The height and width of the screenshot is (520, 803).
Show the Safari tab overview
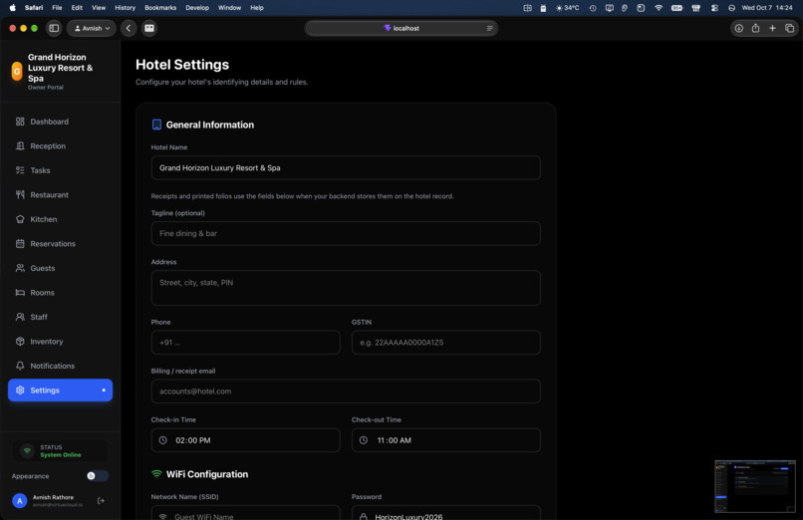point(789,28)
